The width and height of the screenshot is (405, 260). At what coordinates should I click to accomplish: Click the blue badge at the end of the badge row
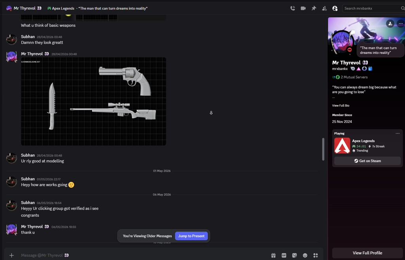370,69
